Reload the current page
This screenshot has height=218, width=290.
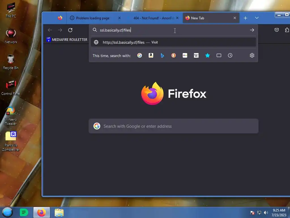click(70, 30)
